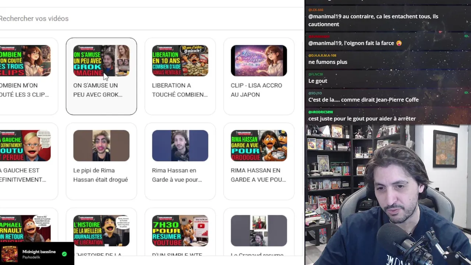Click chat username @FLNC38
The width and height of the screenshot is (471, 265).
[315, 74]
